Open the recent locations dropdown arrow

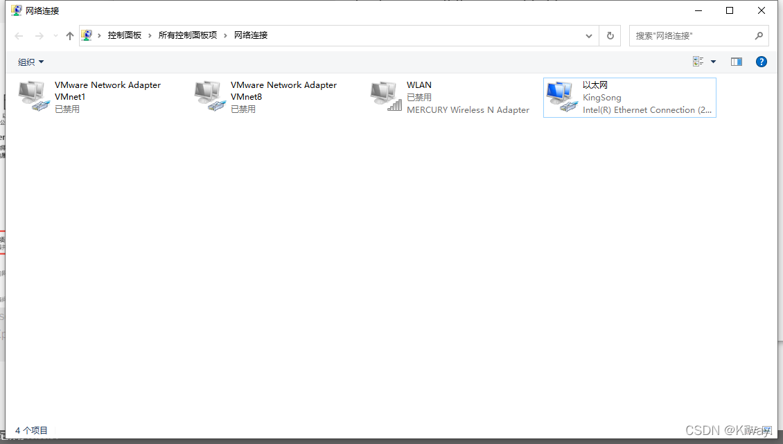[x=55, y=36]
